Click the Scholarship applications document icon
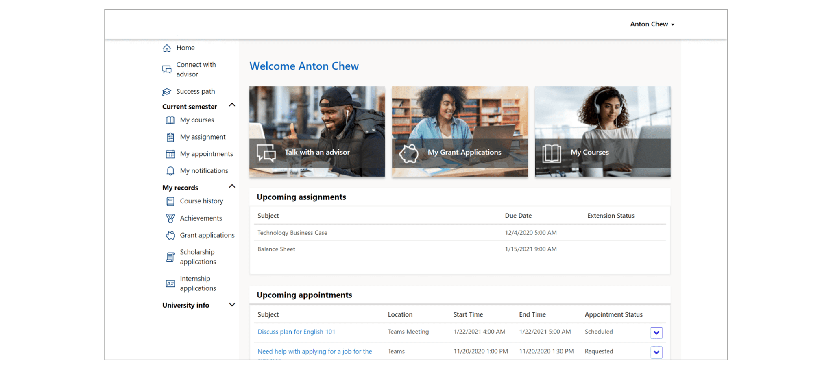The image size is (833, 369). click(x=170, y=257)
